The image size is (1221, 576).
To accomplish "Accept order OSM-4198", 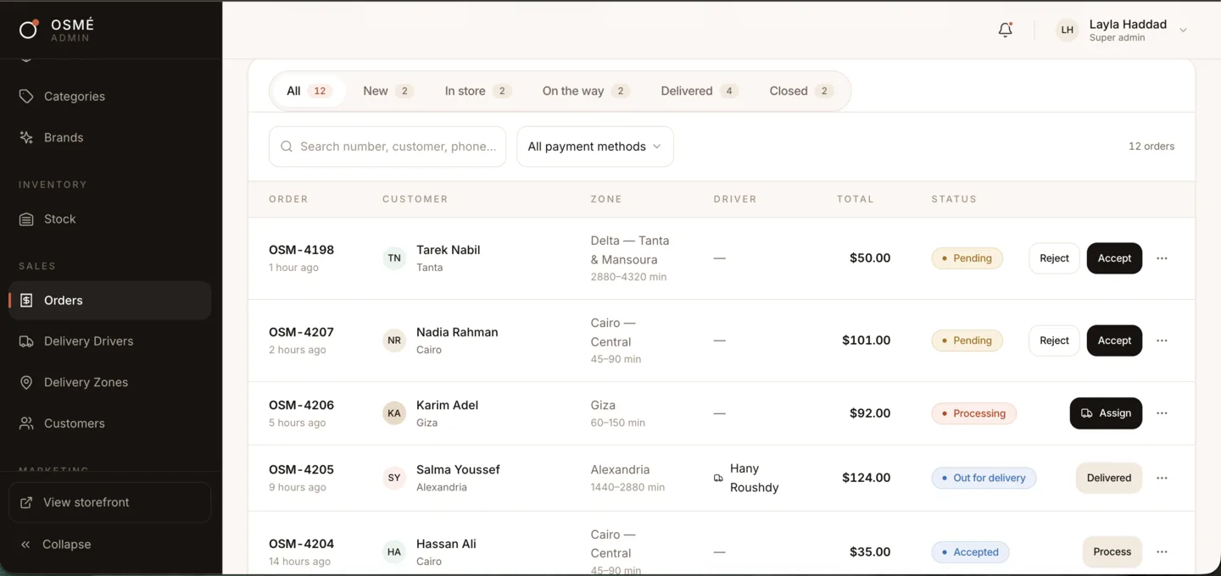I will (x=1114, y=258).
